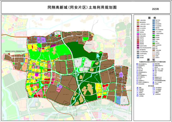Select the magenta medical land legend swatch

point(138,34)
